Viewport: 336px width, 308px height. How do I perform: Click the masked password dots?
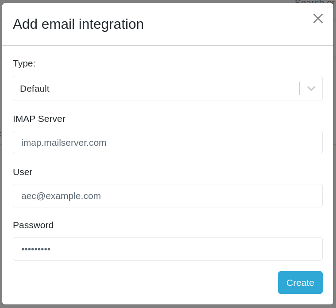[36, 249]
